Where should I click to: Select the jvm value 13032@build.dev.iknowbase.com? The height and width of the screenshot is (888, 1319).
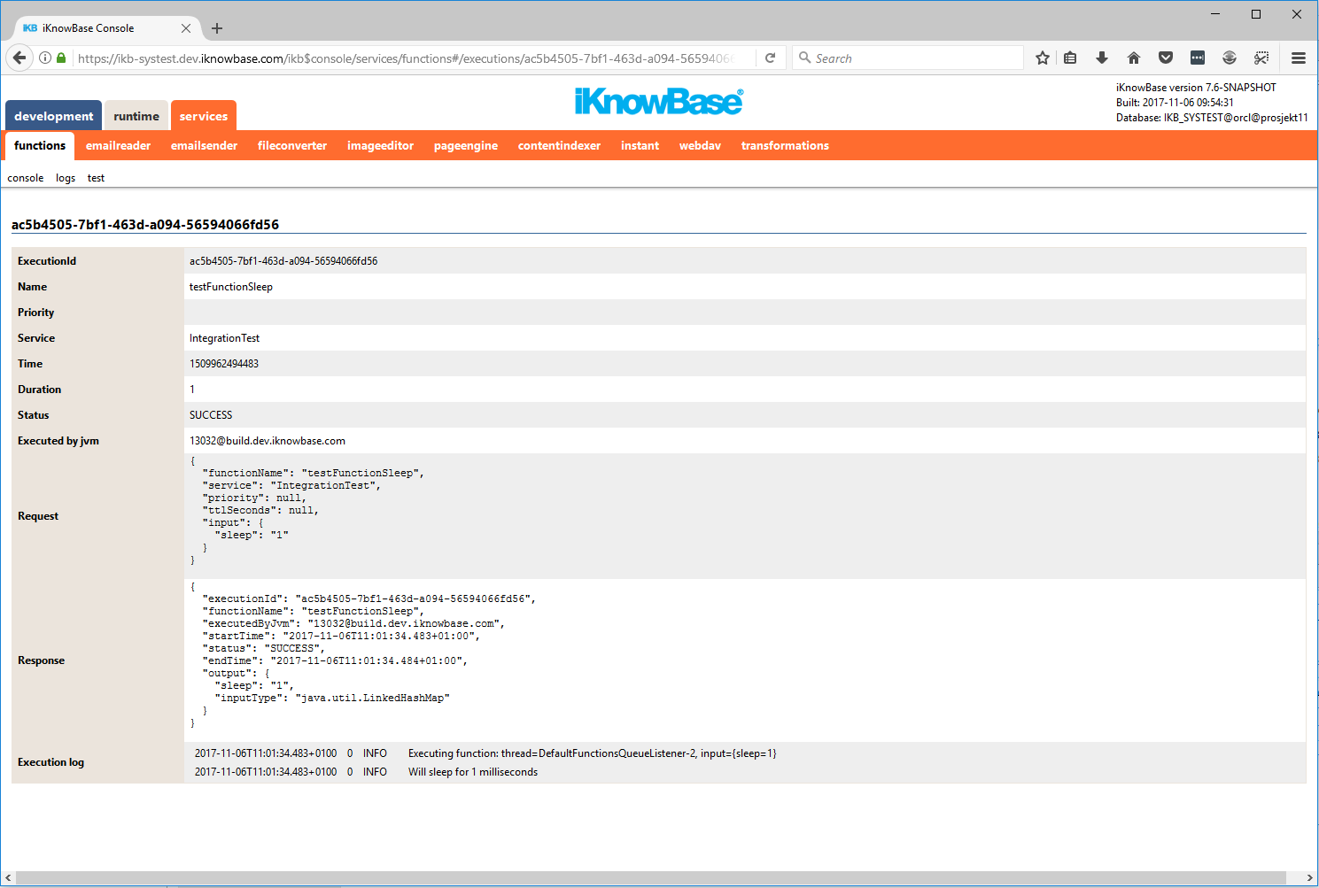point(268,441)
